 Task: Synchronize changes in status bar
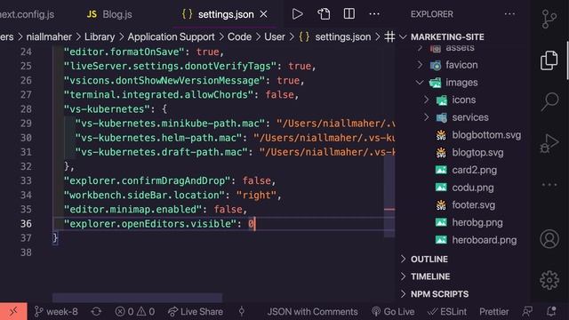(x=96, y=312)
